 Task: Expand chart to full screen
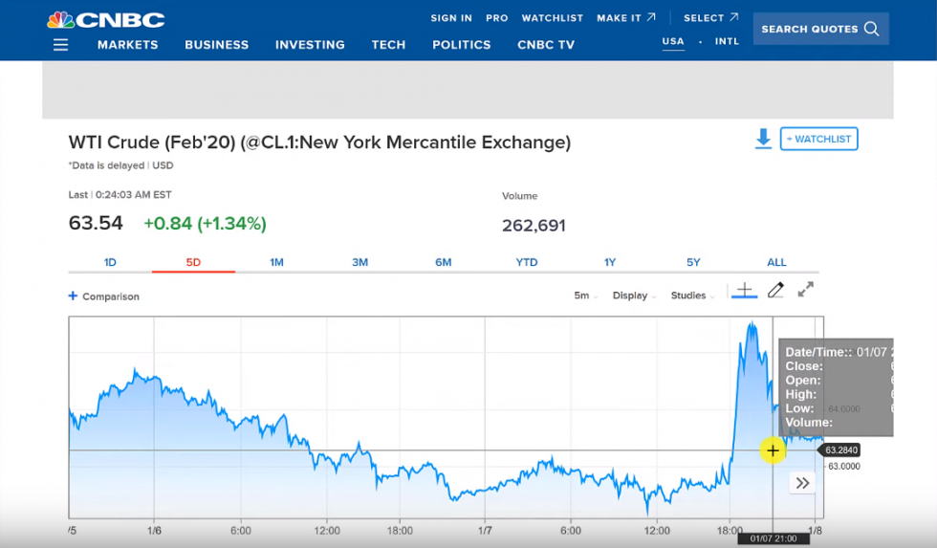pyautogui.click(x=806, y=290)
